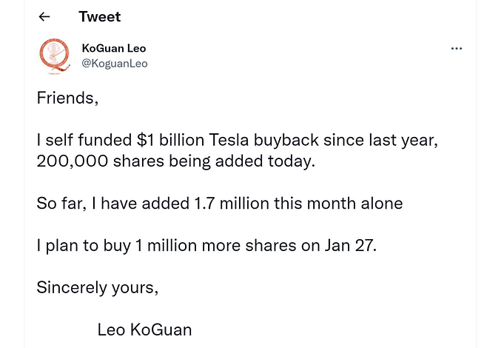Click the back arrow icon
Viewport: 487px width, 348px height.
tap(44, 17)
